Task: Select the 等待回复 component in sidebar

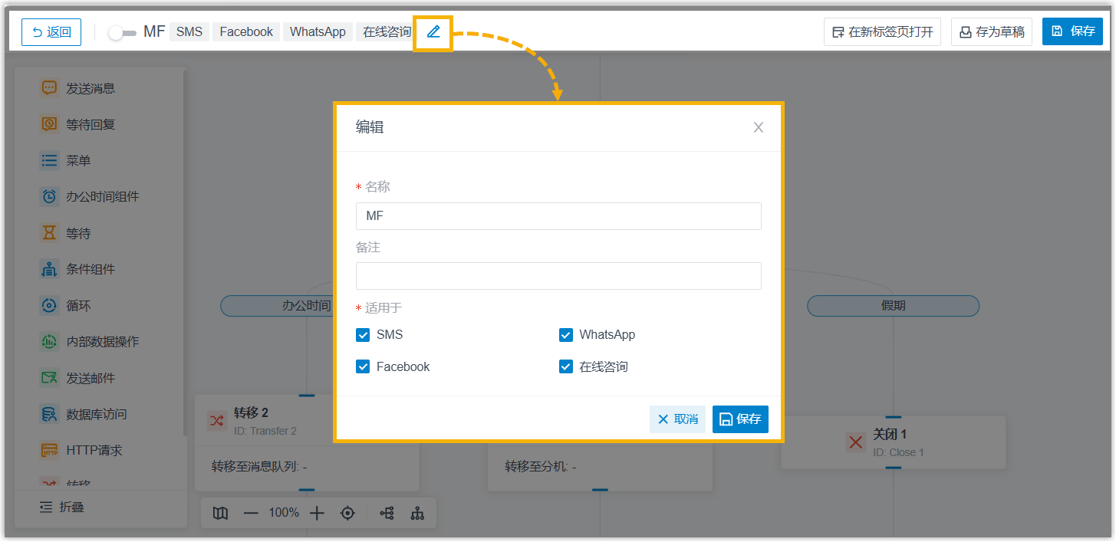Action: coord(77,124)
